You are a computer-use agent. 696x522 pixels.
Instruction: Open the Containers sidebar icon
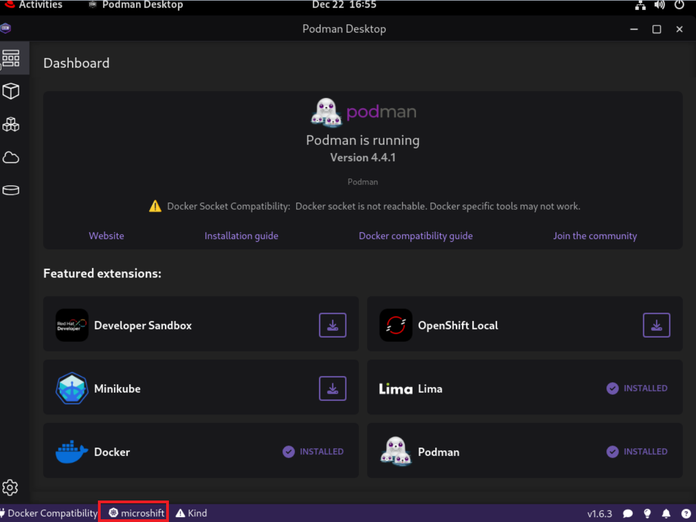click(11, 91)
